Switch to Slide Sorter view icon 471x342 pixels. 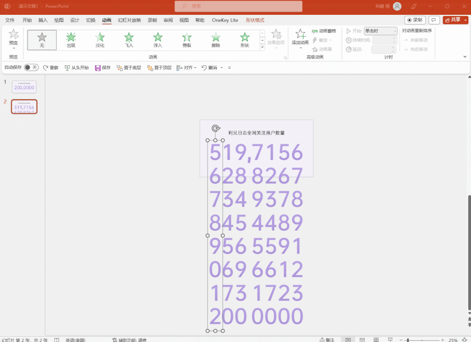tap(362, 339)
